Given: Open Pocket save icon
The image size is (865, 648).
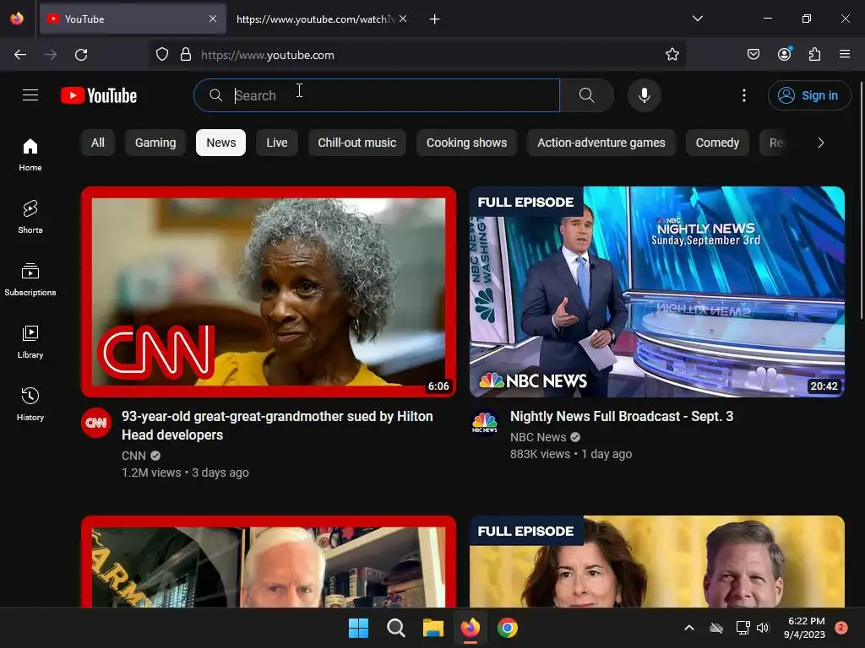Looking at the screenshot, I should click(x=753, y=54).
